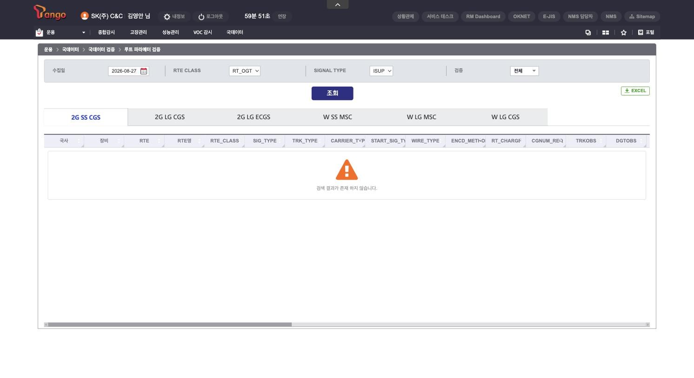Open 고장관리 menu
Viewport: 694px width, 378px height.
138,32
